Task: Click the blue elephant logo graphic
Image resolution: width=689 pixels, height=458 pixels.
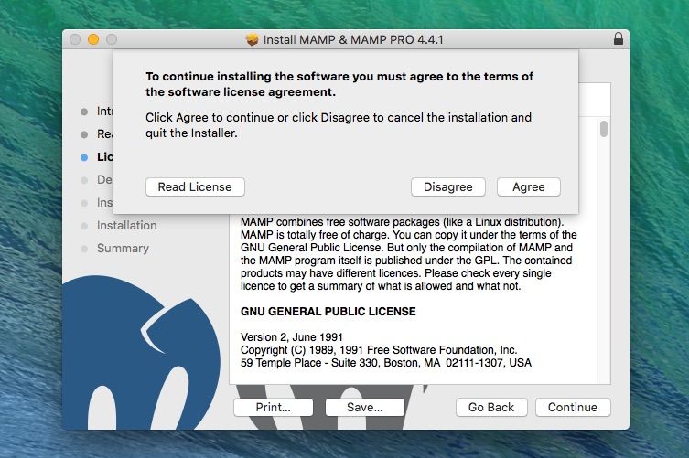Action: coord(141,353)
